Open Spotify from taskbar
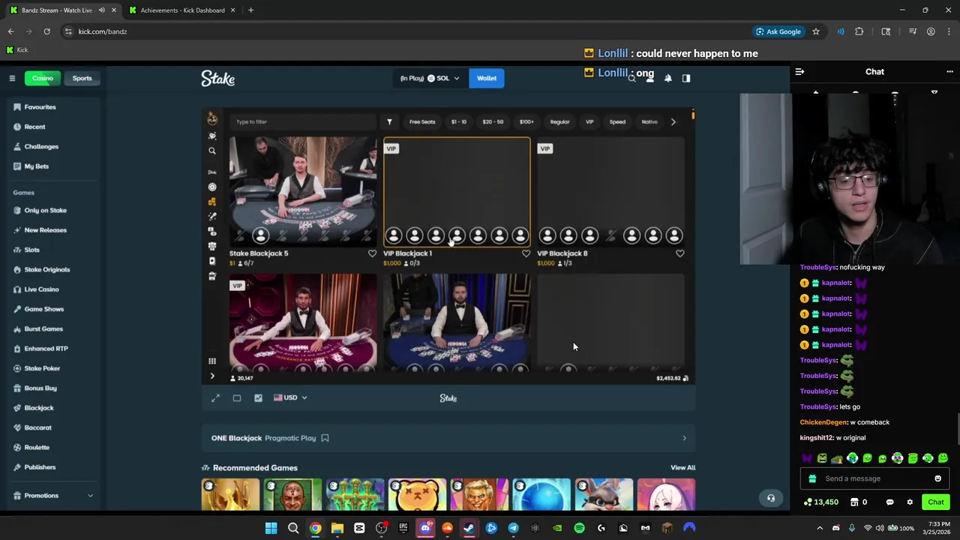960x540 pixels. (x=579, y=528)
